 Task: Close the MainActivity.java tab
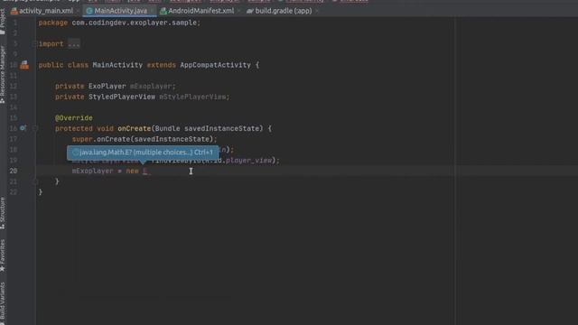tap(152, 11)
